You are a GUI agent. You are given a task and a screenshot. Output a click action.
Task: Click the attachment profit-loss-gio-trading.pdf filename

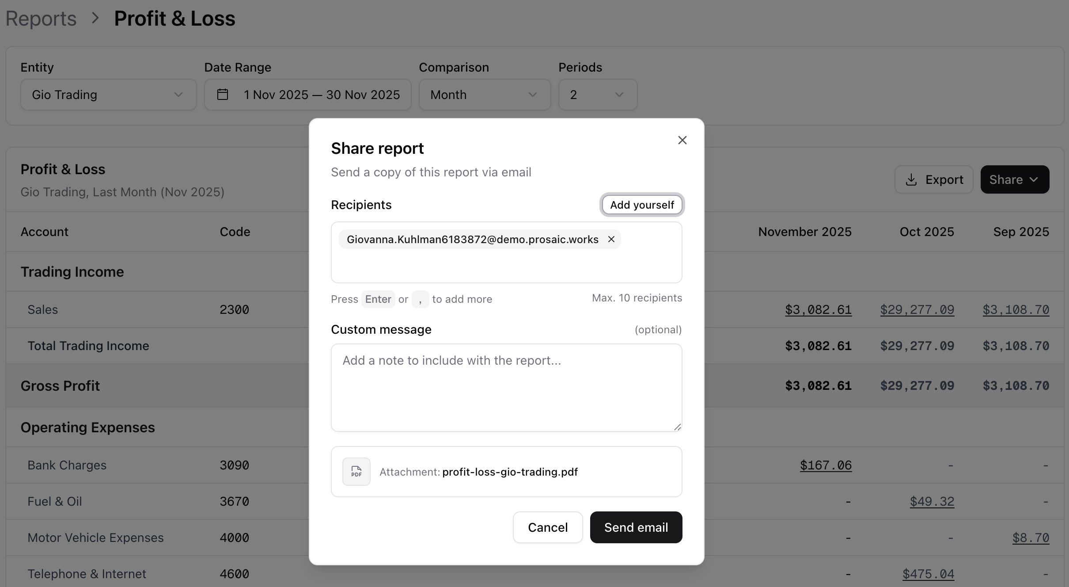click(510, 472)
